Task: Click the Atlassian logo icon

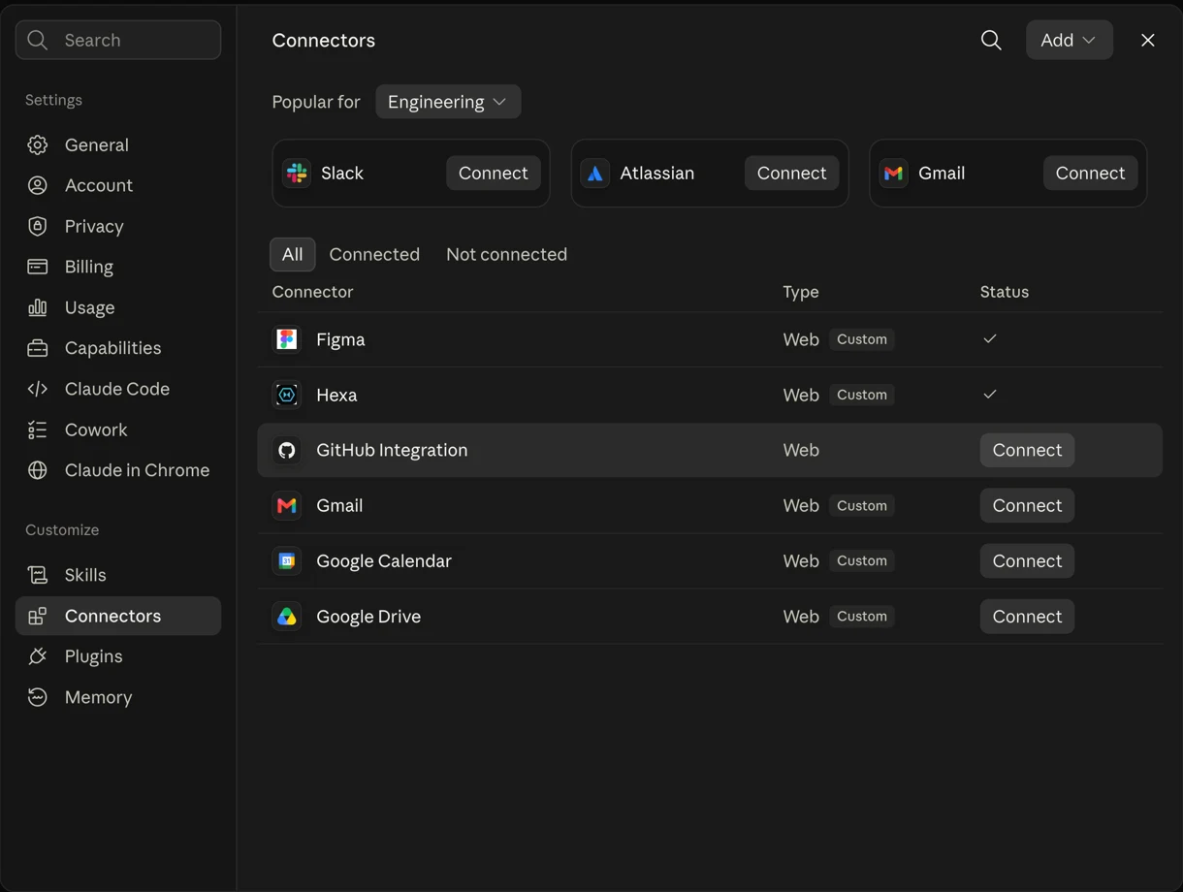Action: (x=595, y=173)
